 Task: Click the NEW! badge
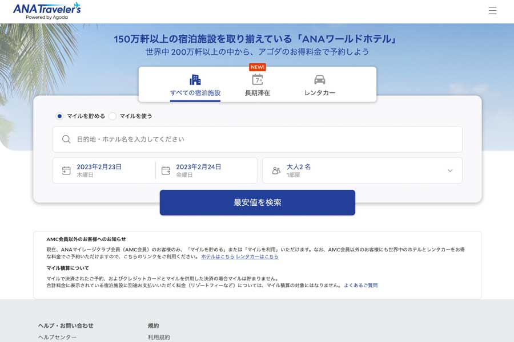258,67
